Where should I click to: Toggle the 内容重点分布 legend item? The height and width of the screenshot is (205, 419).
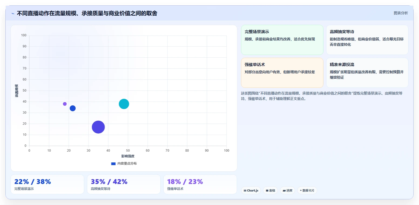click(x=124, y=164)
